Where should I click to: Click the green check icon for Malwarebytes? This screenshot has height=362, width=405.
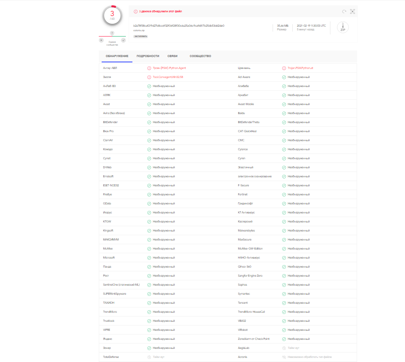(284, 231)
